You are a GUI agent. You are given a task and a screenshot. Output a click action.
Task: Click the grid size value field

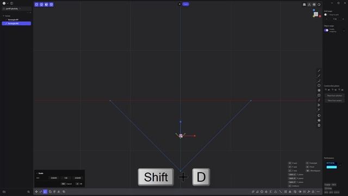[x=335, y=19]
